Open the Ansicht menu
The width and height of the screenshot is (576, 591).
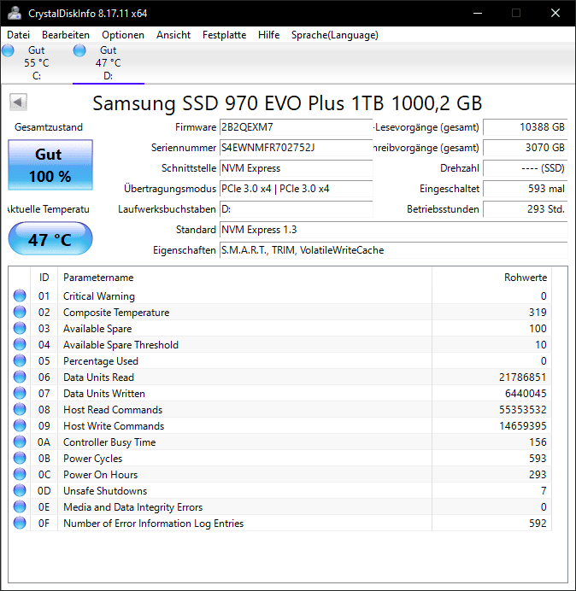(x=173, y=35)
